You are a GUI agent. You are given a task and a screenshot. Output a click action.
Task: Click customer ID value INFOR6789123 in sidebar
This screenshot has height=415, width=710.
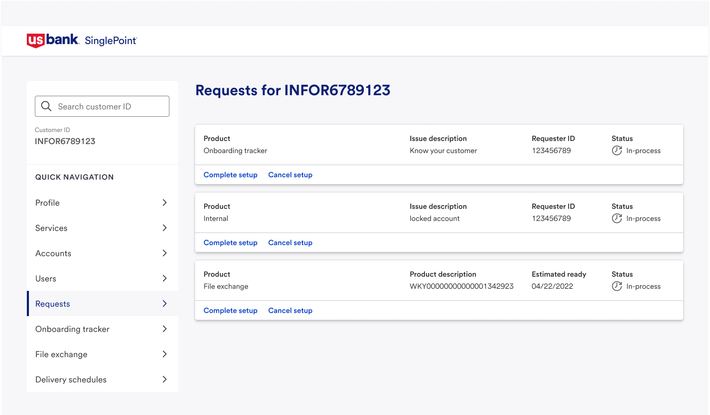click(65, 141)
